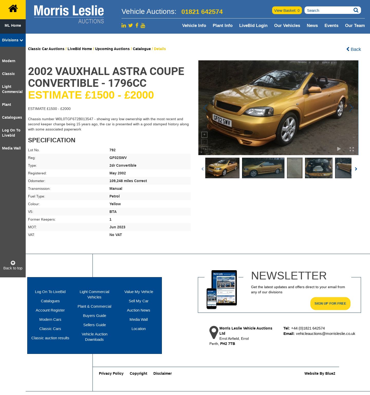Open the YouTube social icon
This screenshot has width=370, height=395.
143,25
